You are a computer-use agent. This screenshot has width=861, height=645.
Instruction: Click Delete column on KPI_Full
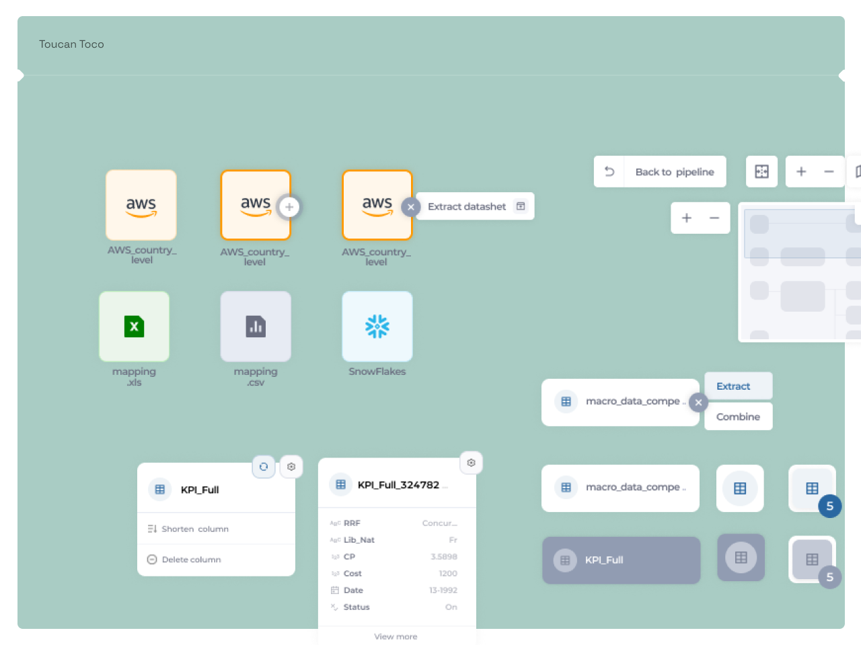192,559
